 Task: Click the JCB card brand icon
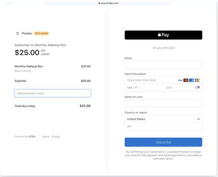point(197,80)
